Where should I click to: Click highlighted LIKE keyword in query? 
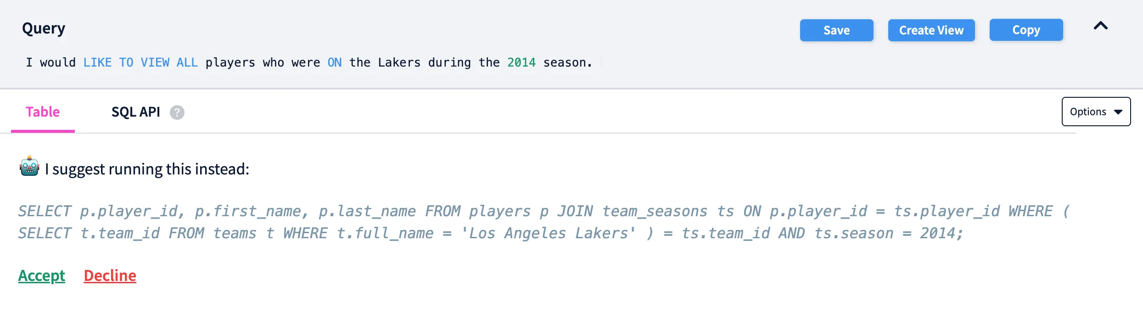coord(97,62)
